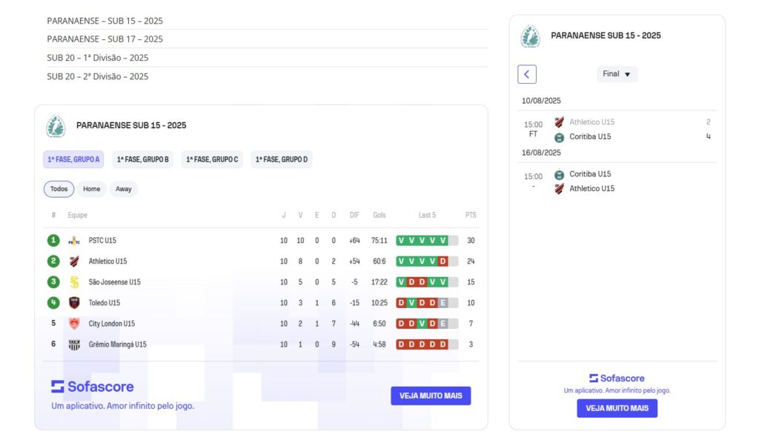759x440 pixels.
Task: Go to previous round with back arrow
Action: (527, 75)
